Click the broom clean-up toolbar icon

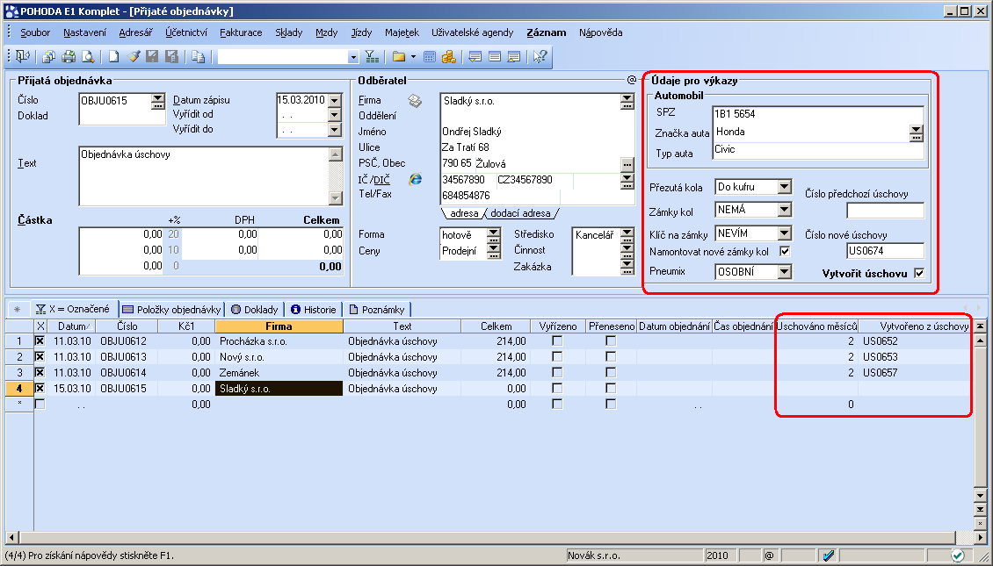pos(133,57)
